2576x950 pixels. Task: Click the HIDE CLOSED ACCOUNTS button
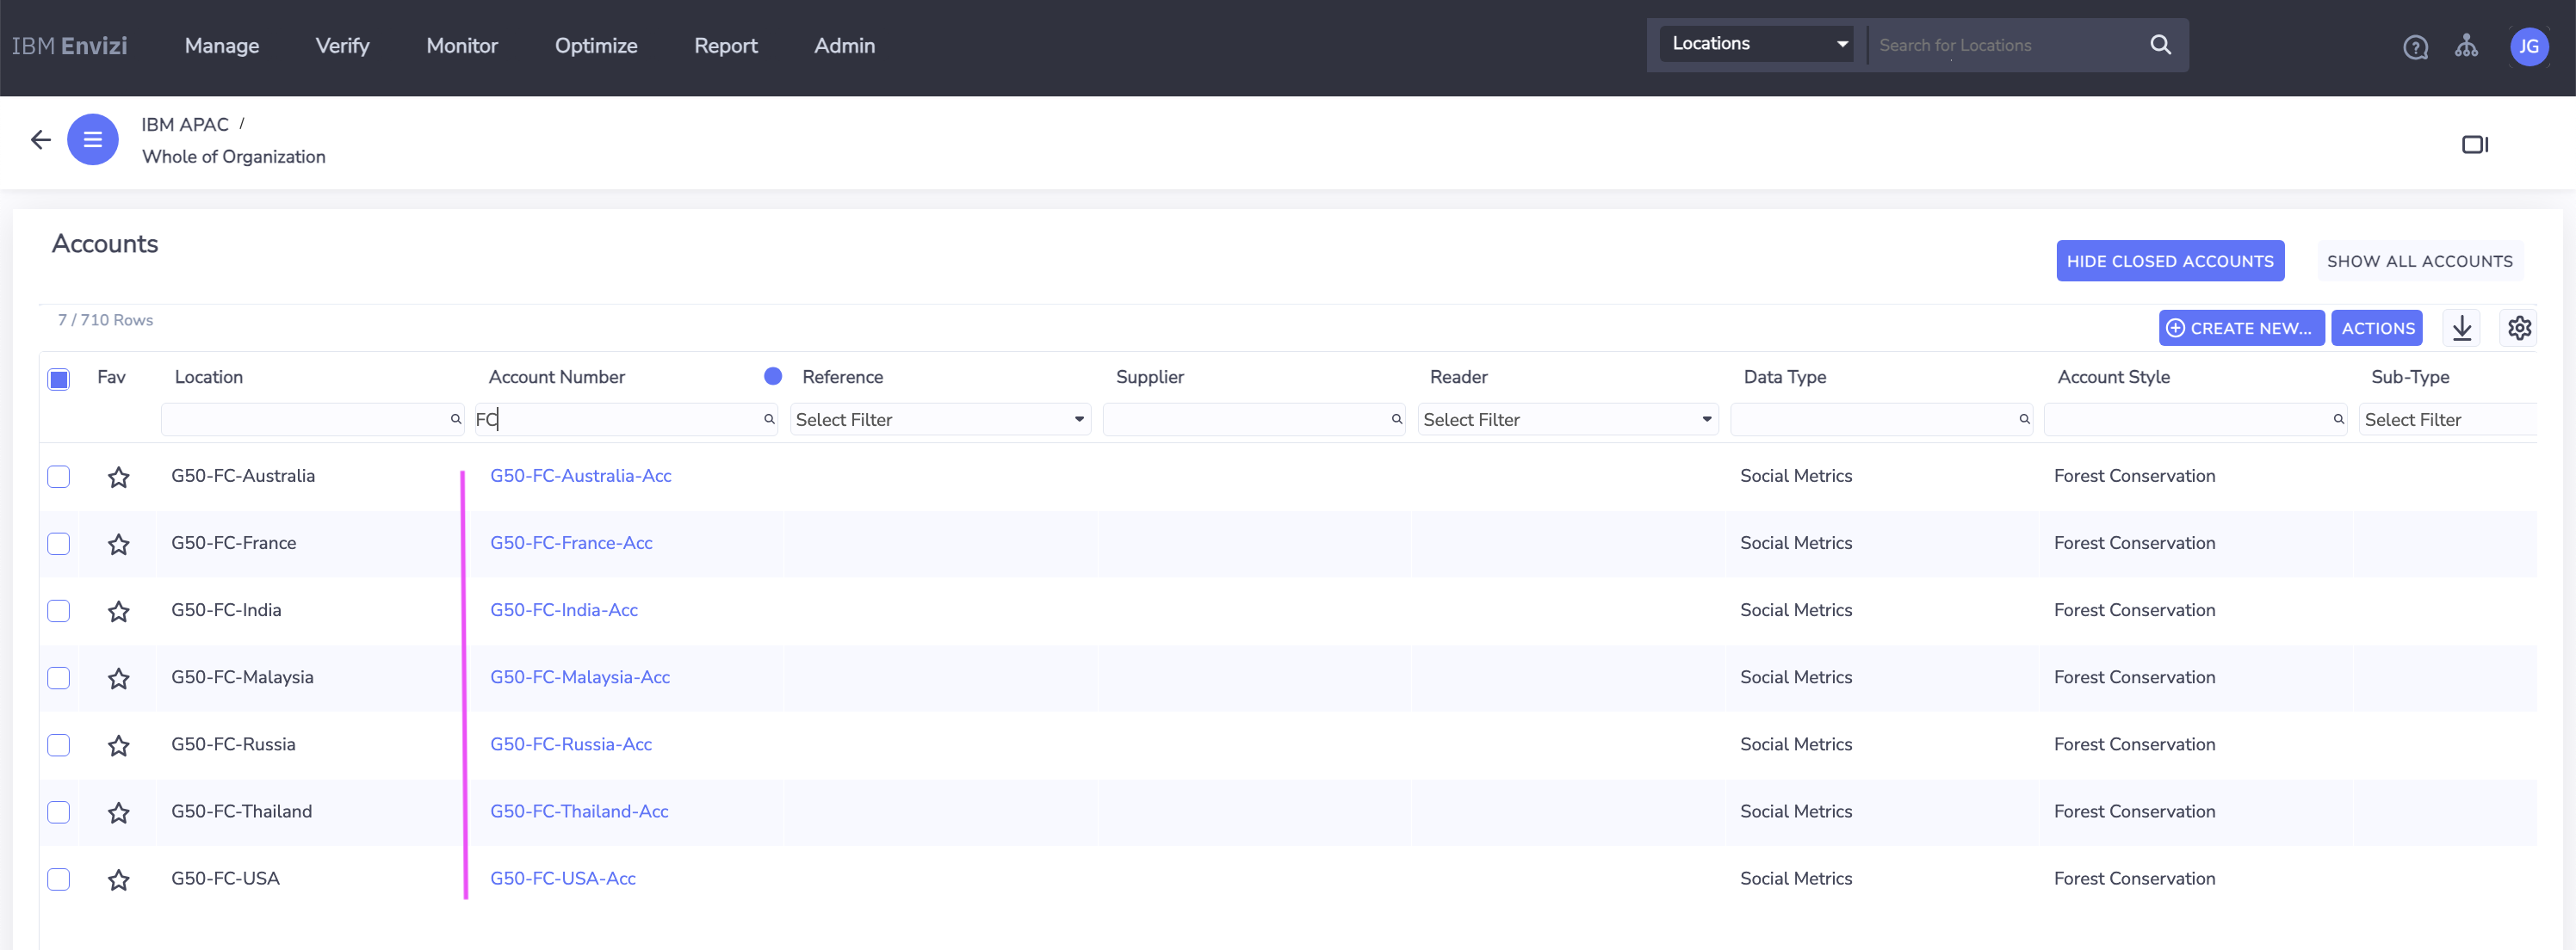tap(2170, 261)
